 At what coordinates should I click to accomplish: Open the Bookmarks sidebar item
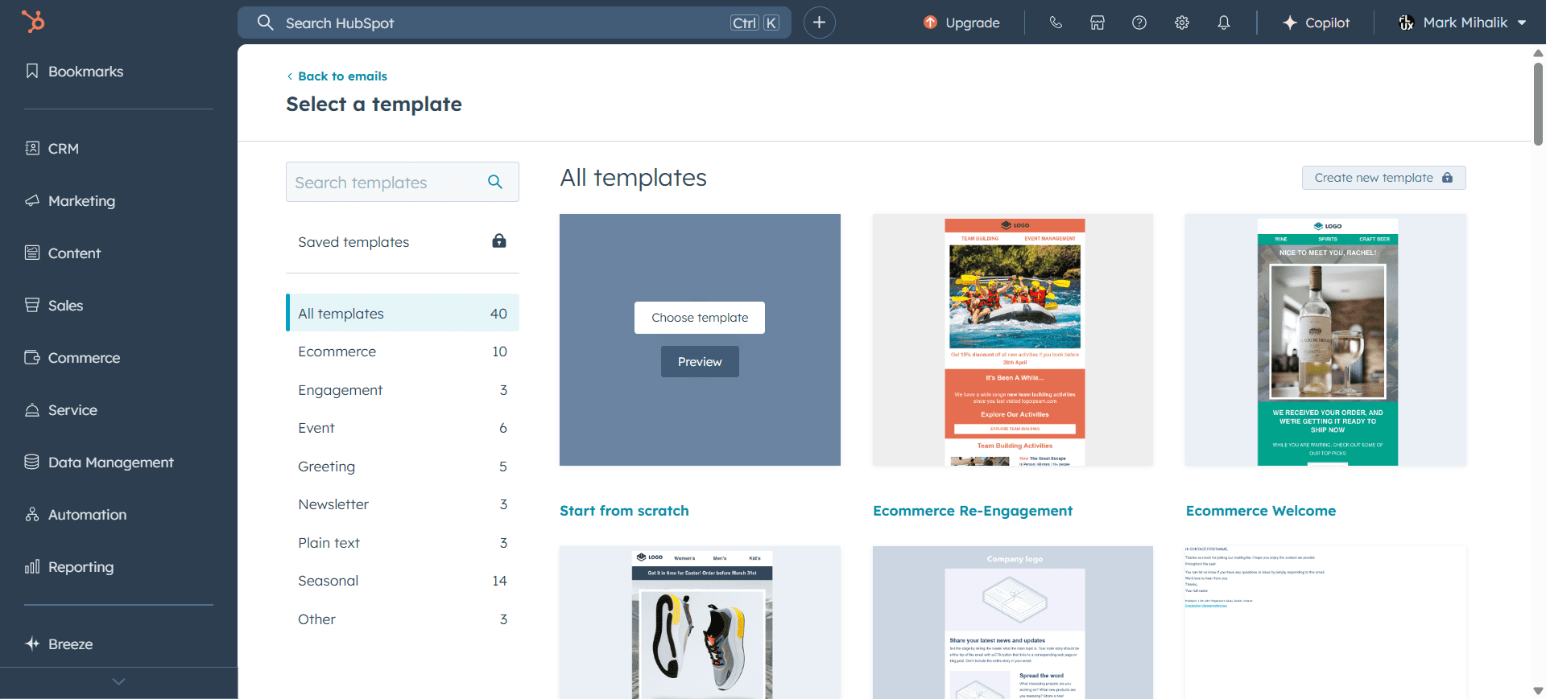point(75,72)
